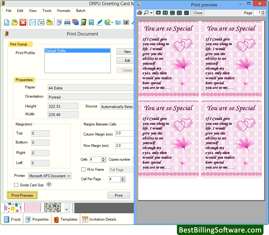This screenshot has height=235, width=269.
Task: Open the Source dropdown
Action: point(117,106)
